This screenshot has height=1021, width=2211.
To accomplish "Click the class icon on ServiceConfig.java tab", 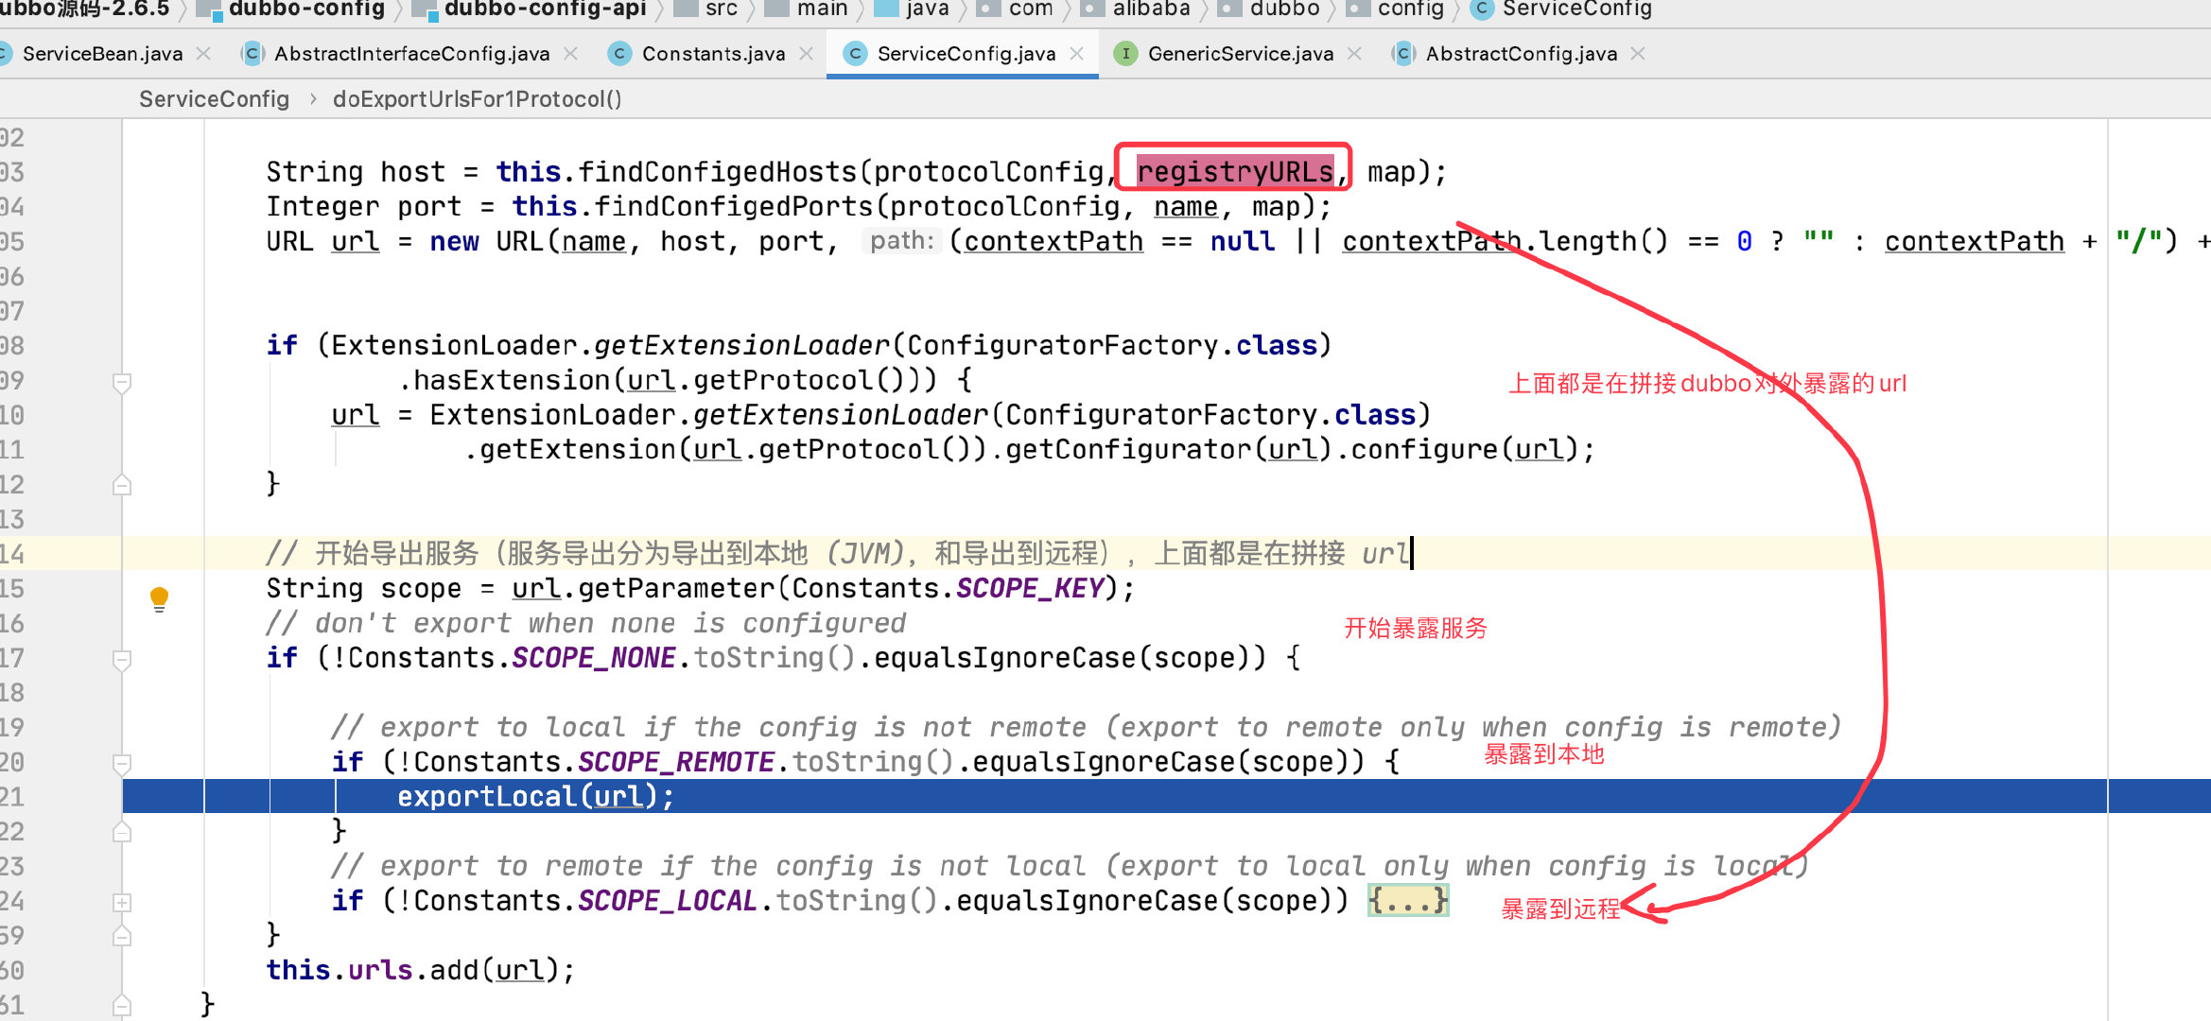I will (x=855, y=54).
